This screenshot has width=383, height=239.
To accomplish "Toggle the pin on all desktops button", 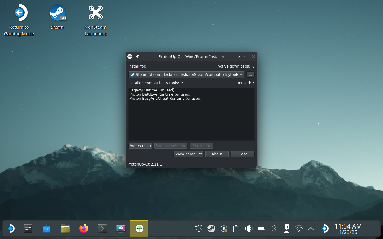I will click(137, 56).
